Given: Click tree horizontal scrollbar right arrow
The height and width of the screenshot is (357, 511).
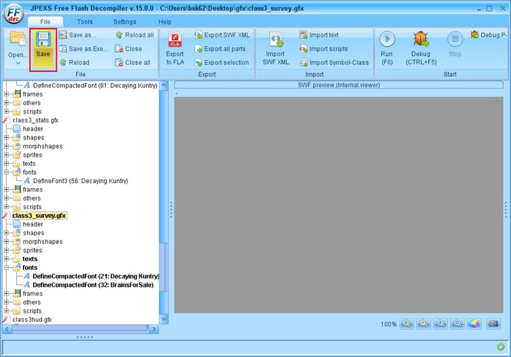Looking at the screenshot, I should pyautogui.click(x=154, y=330).
